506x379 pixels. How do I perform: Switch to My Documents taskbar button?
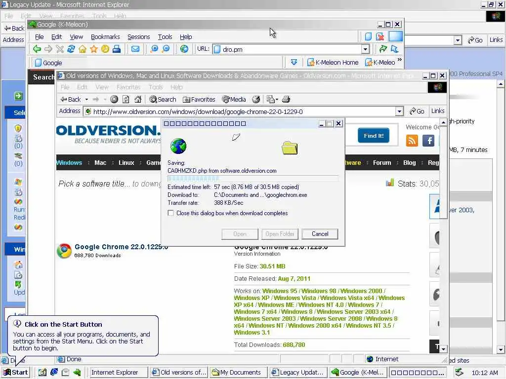click(x=239, y=372)
